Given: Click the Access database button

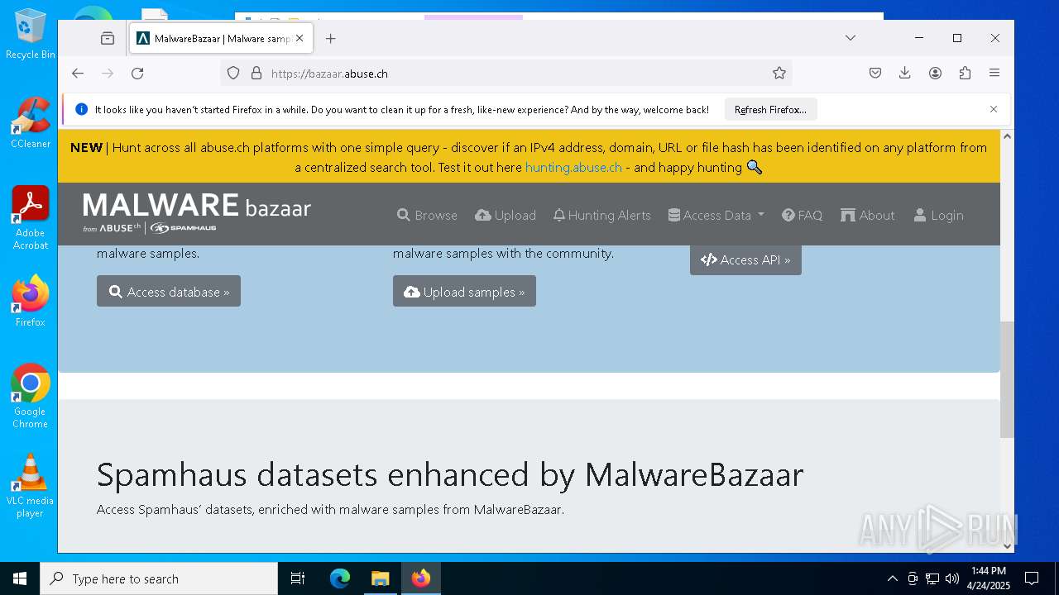Looking at the screenshot, I should click(169, 291).
